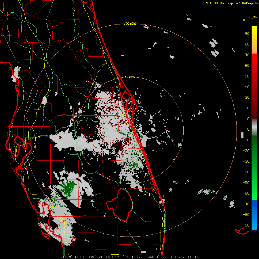Pick the bright red color bar segment
This screenshot has width=259, height=259.
click(x=254, y=66)
